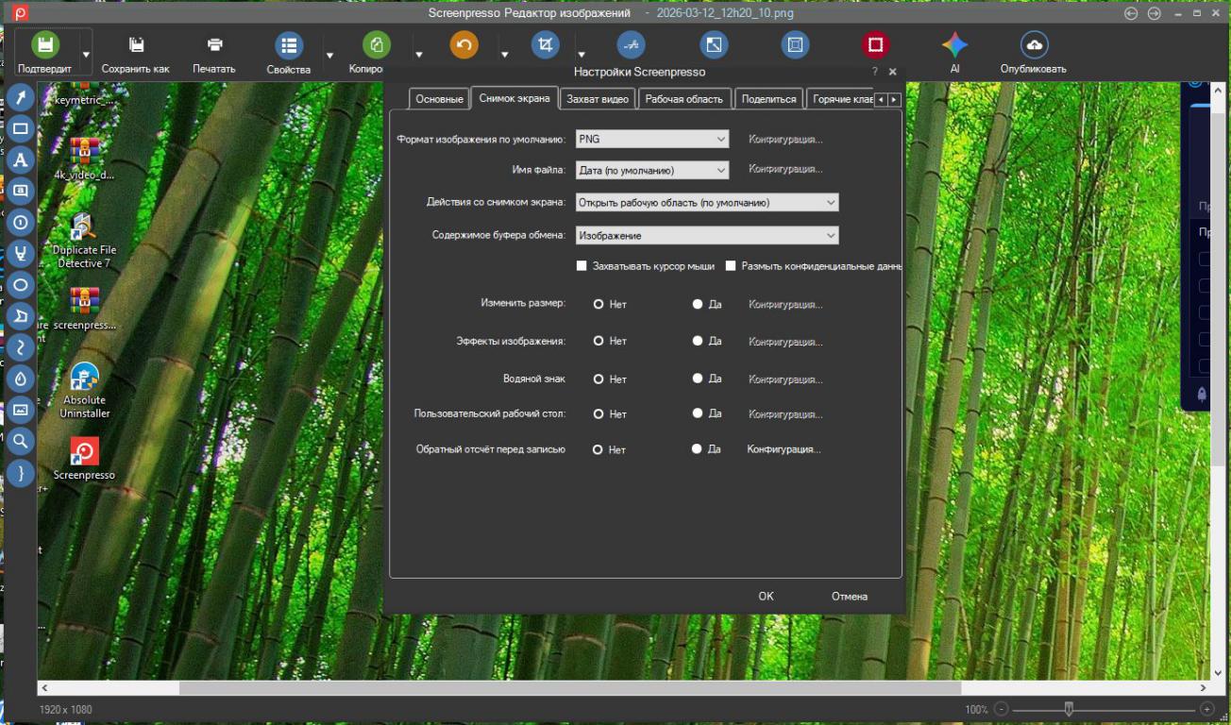Activate the Magnifier tool
Image resolution: width=1231 pixels, height=725 pixels.
[x=21, y=441]
